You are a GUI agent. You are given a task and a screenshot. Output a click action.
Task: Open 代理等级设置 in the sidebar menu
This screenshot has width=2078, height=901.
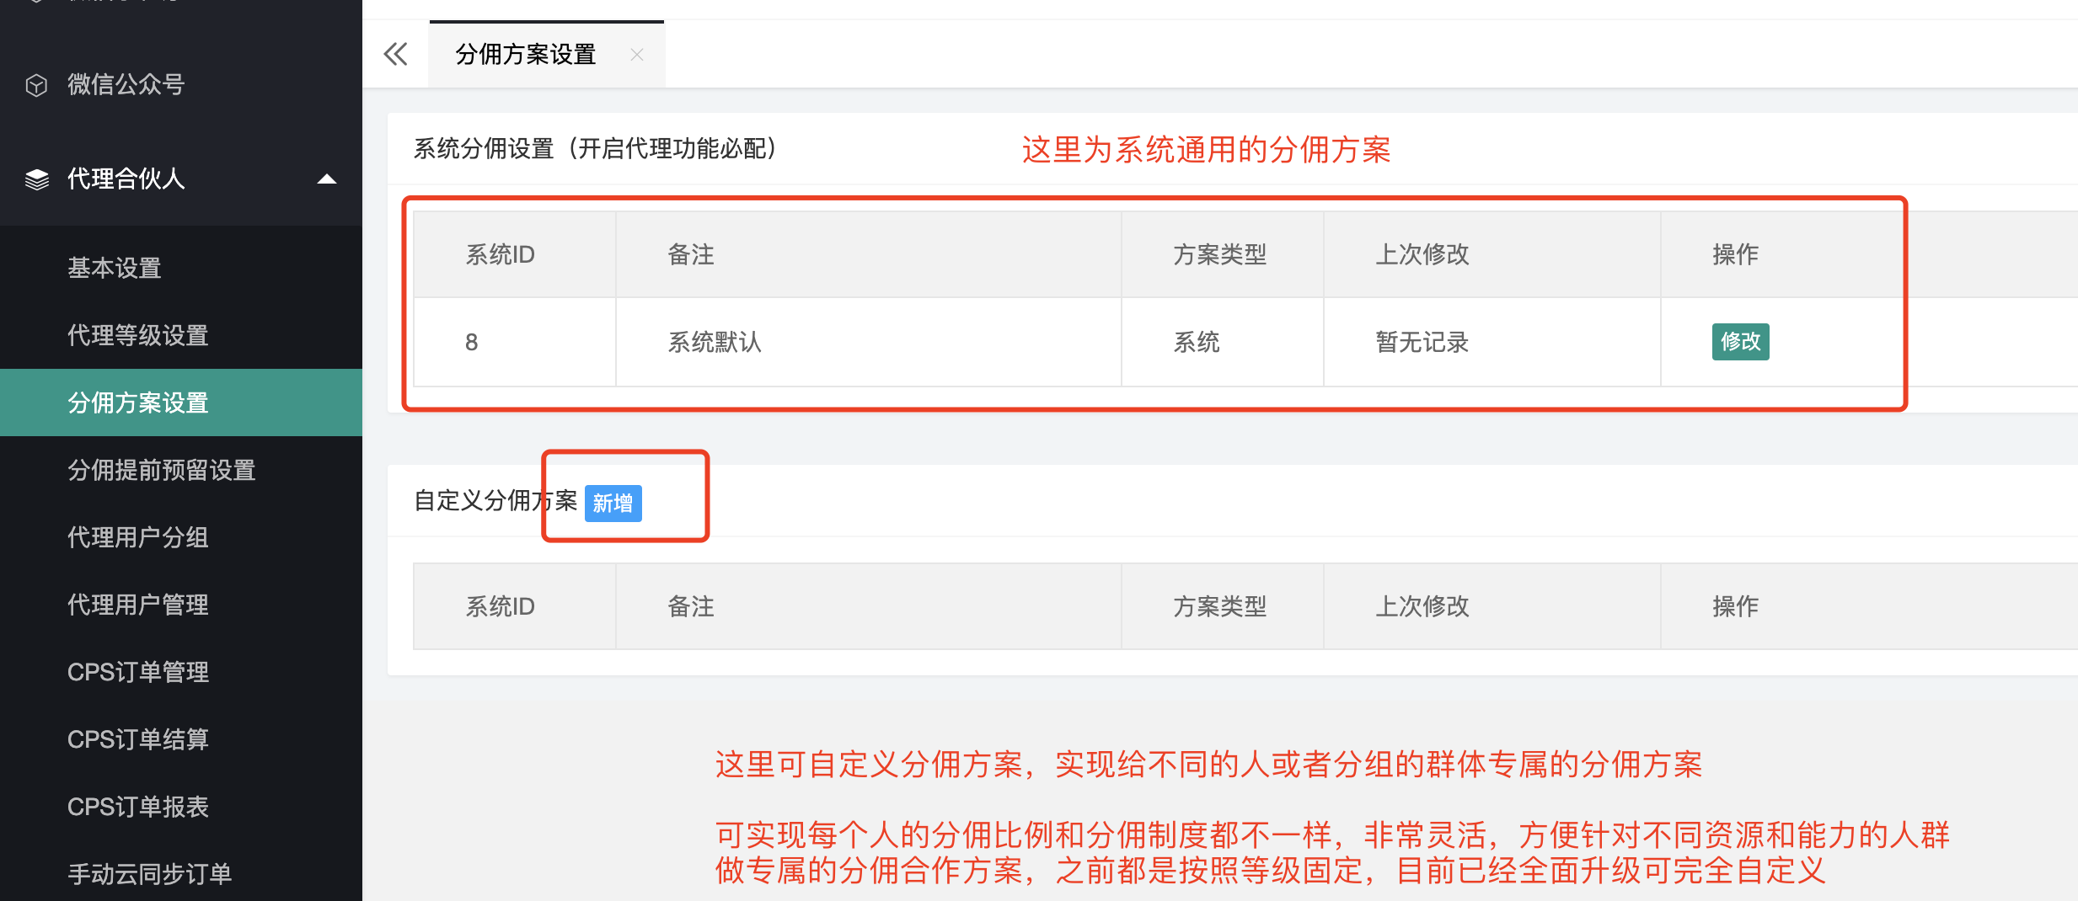point(137,335)
